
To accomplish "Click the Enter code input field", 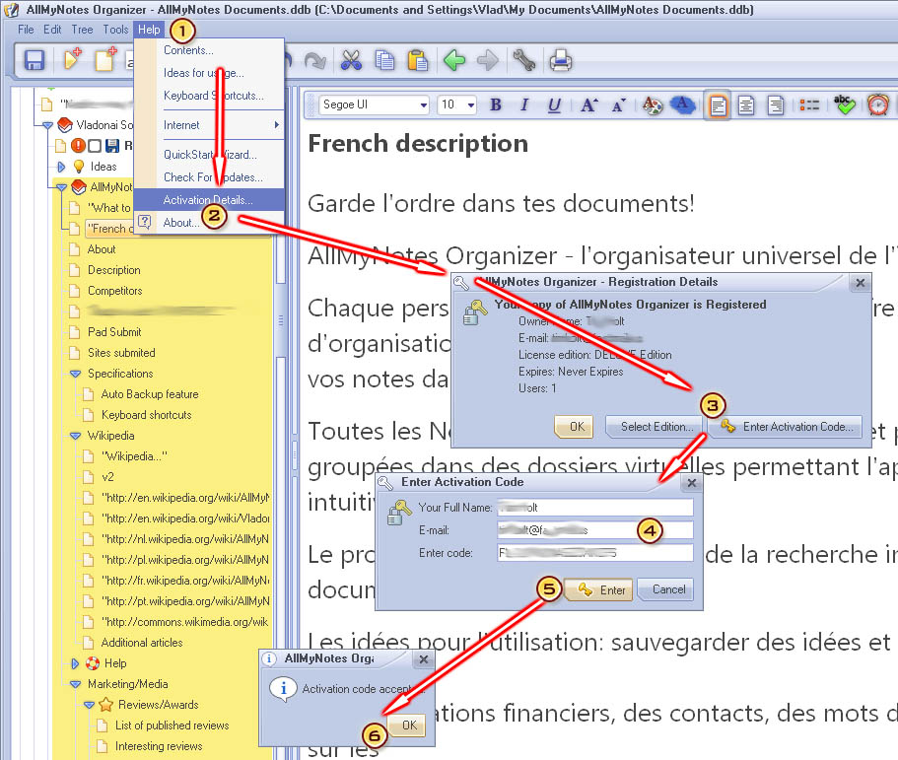I will [595, 553].
